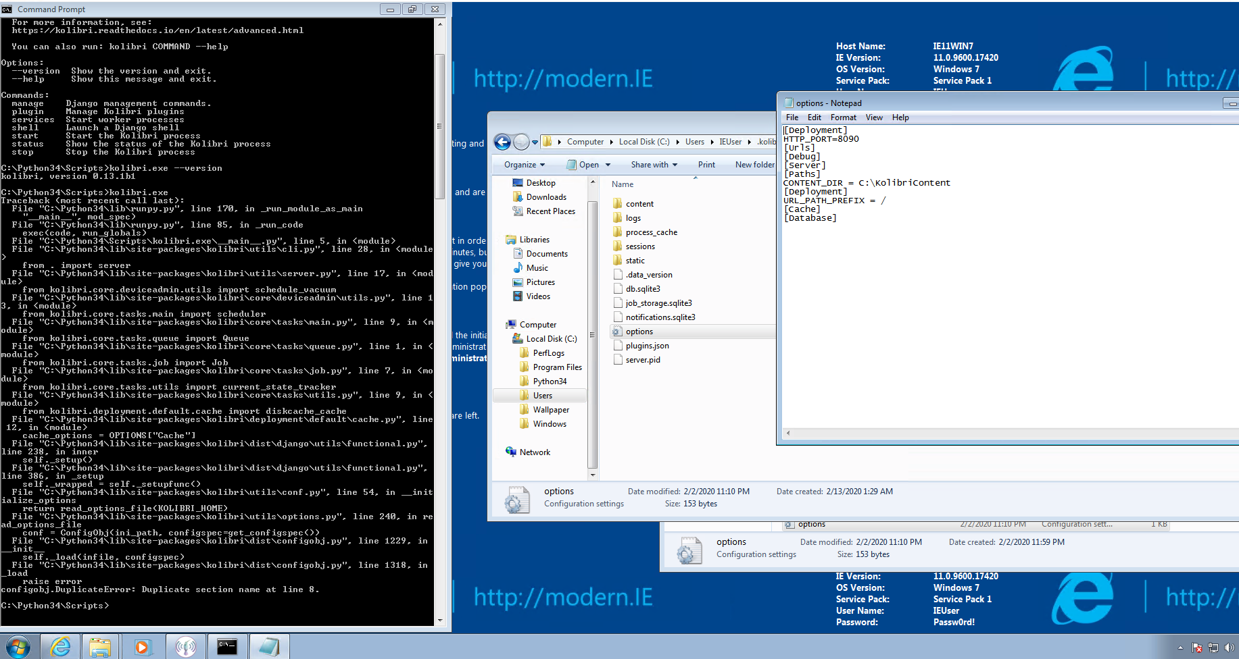Click the New folder button
This screenshot has height=659, width=1239.
click(754, 164)
